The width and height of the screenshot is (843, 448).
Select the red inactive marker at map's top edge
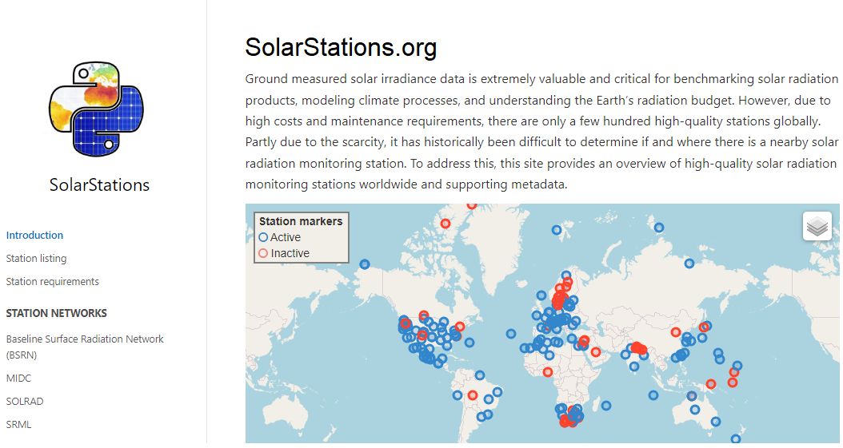tap(472, 205)
